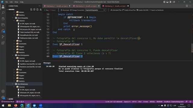Click the New Server Group icon in Servers header

[x=34, y=9]
